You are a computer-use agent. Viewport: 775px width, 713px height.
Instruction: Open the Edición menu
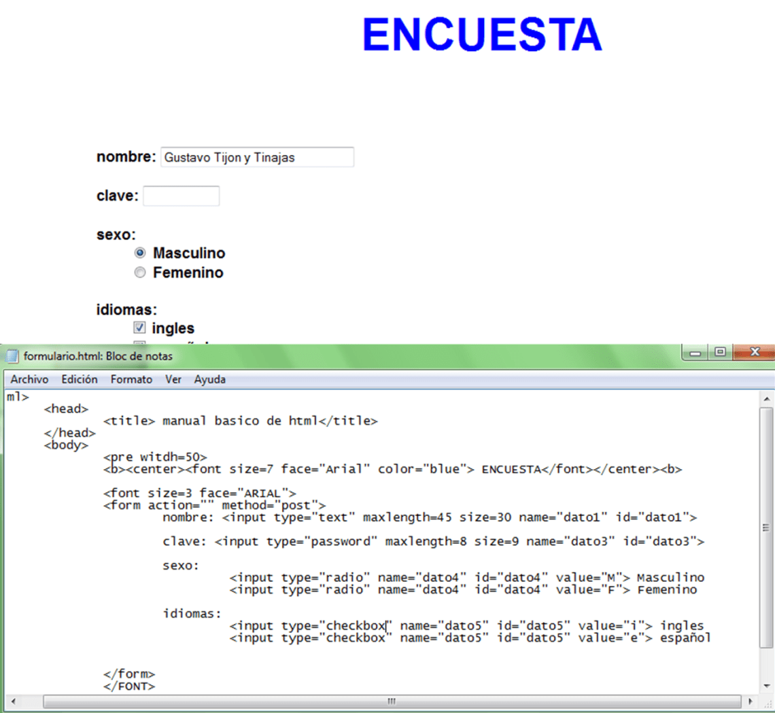point(80,379)
